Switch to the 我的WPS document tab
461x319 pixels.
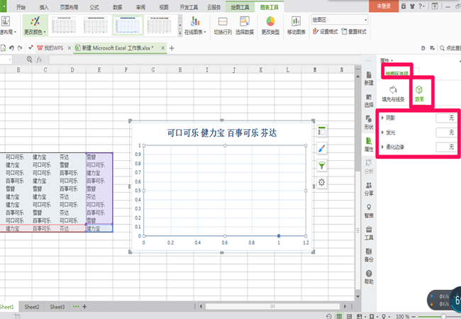pyautogui.click(x=50, y=48)
